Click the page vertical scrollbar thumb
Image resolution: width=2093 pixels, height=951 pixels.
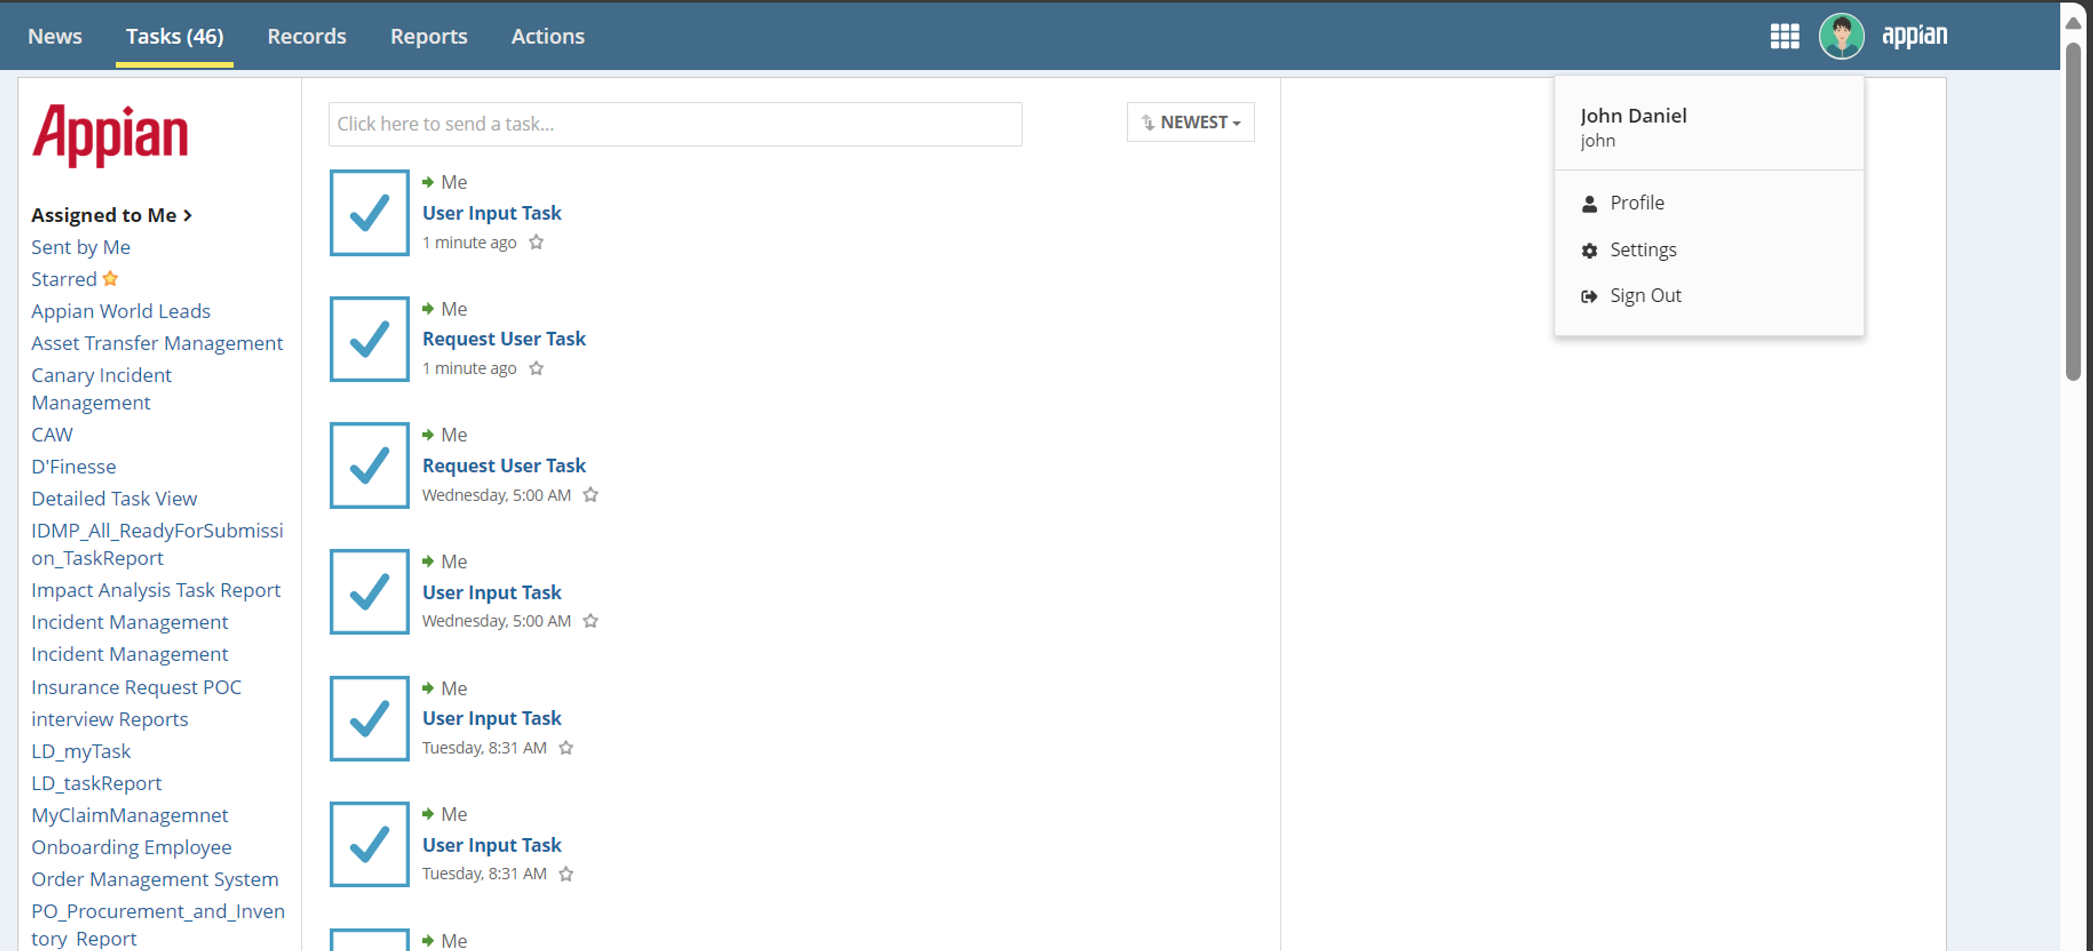[2073, 211]
